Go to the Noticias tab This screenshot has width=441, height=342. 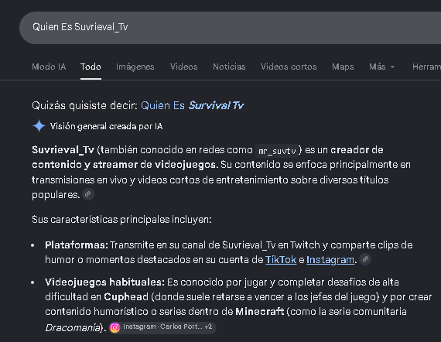pyautogui.click(x=229, y=67)
